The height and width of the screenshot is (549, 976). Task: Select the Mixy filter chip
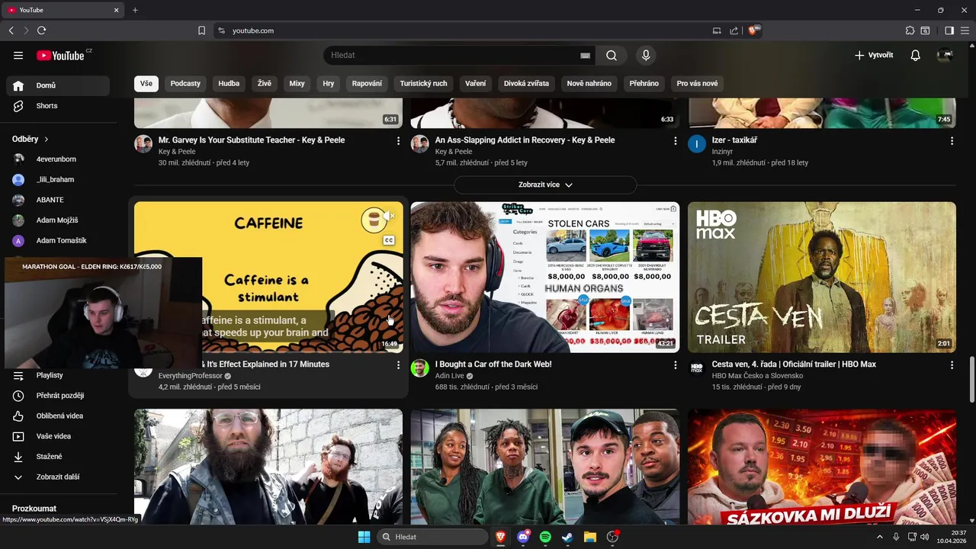(297, 83)
